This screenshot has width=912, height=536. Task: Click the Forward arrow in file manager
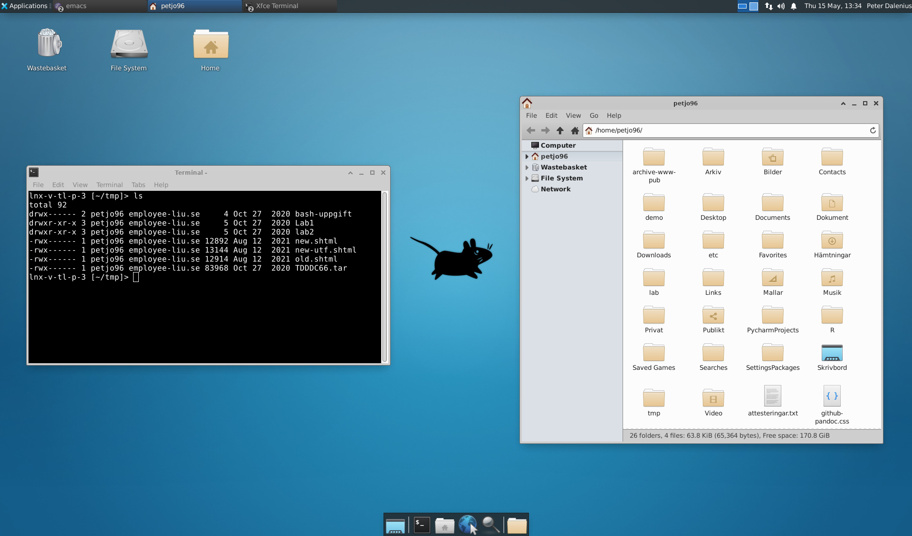[545, 131]
